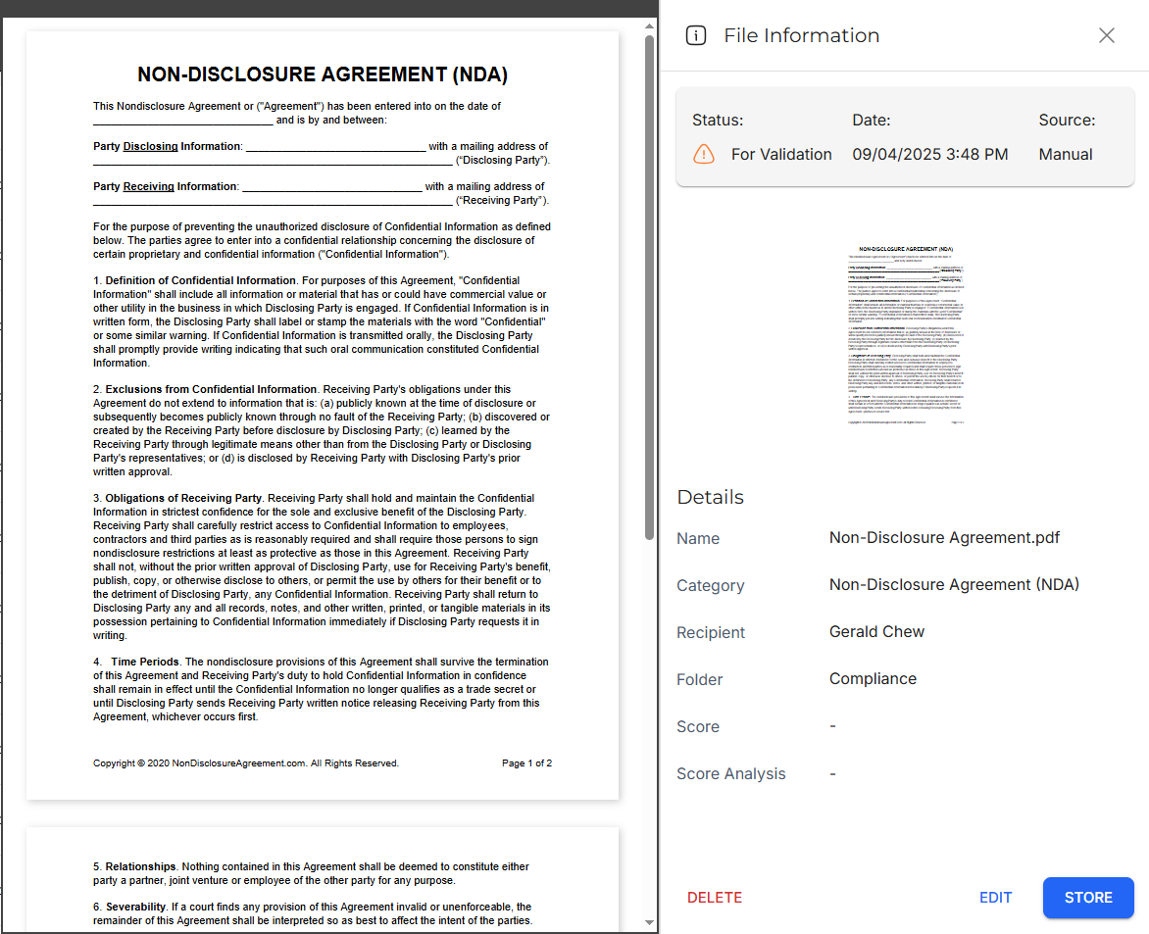Click the scroll-down arrow of the document viewer
The image size is (1149, 934).
[x=649, y=921]
